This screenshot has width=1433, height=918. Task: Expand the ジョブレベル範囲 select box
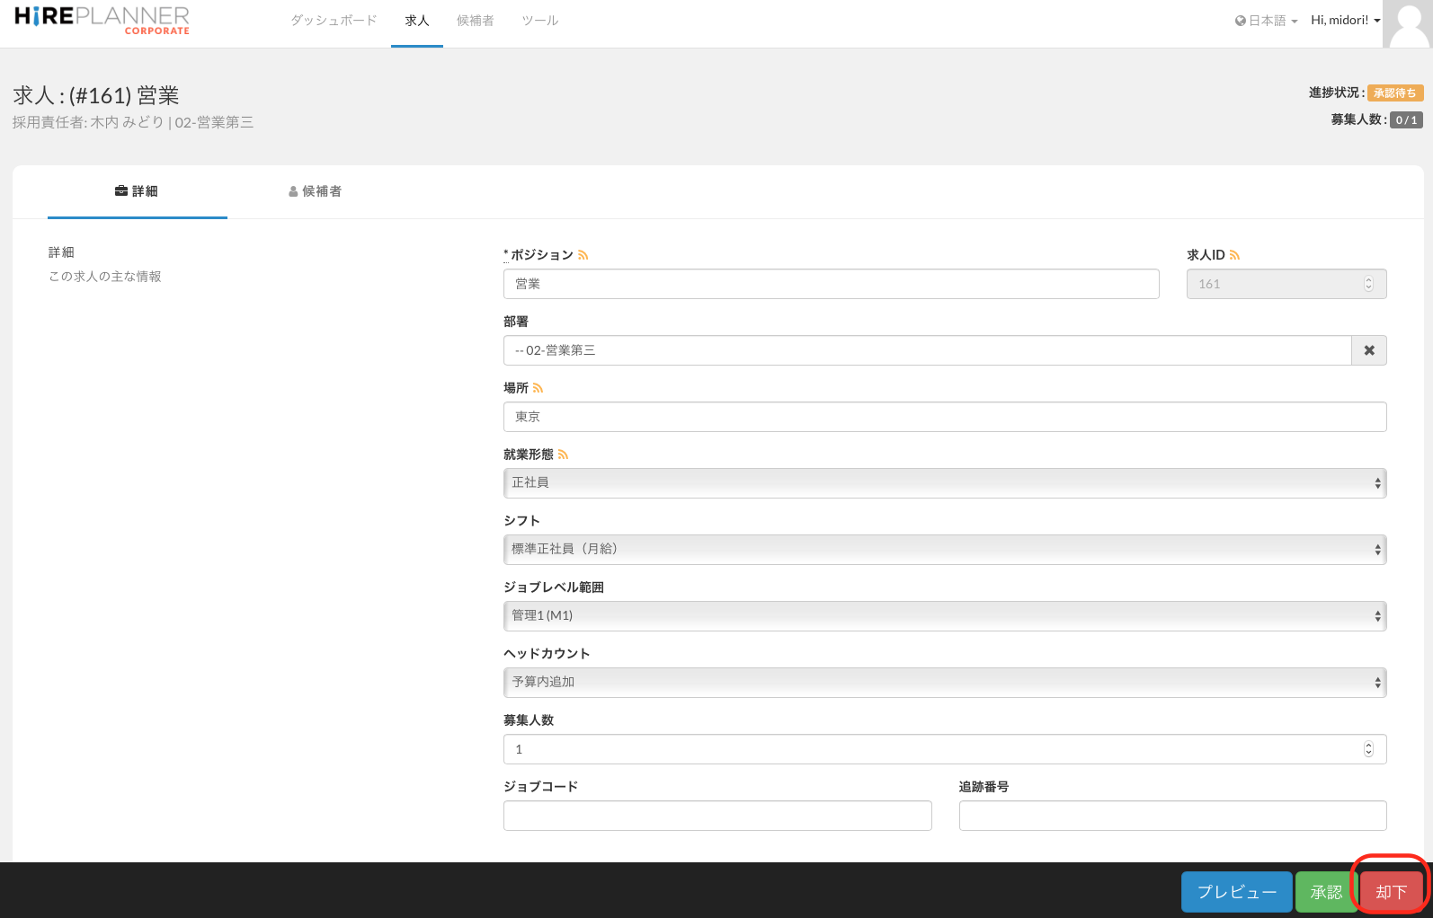pyautogui.click(x=944, y=616)
